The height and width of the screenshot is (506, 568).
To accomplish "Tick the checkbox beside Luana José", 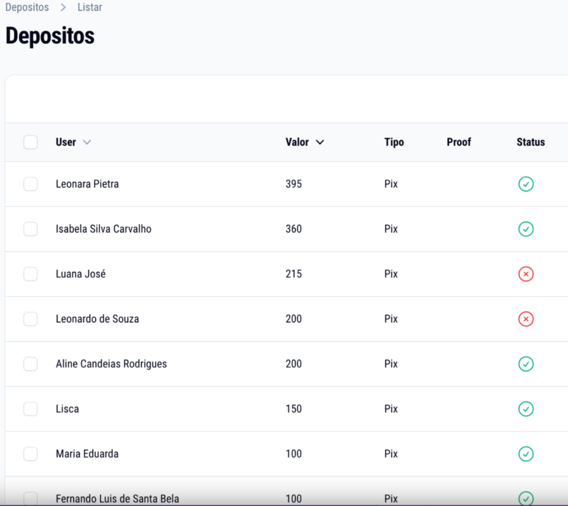I will coord(30,274).
